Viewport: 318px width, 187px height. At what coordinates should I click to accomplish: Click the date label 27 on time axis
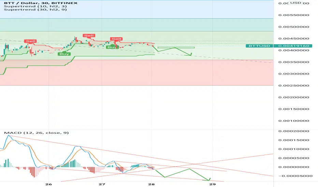click(x=102, y=184)
